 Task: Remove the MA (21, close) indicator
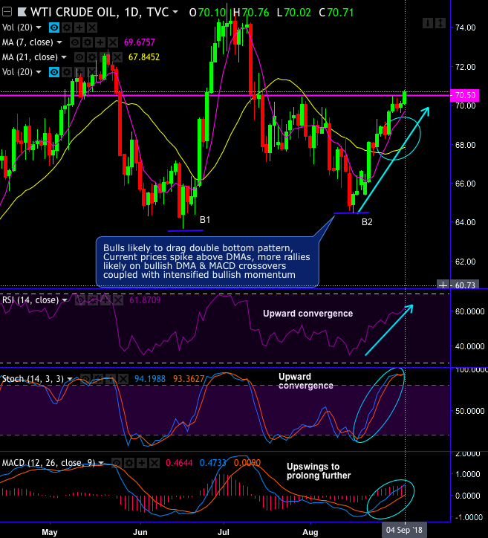coord(117,57)
